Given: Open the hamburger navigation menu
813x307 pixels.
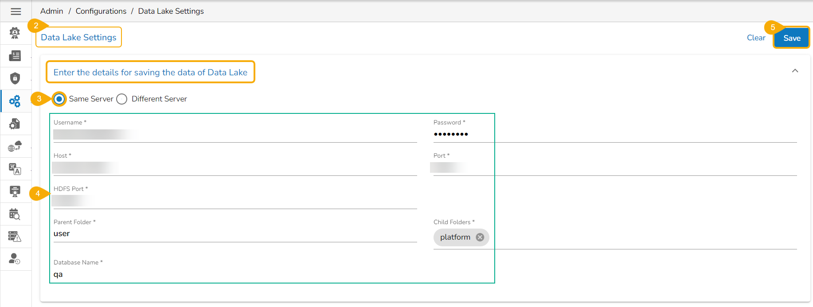Looking at the screenshot, I should tap(16, 12).
